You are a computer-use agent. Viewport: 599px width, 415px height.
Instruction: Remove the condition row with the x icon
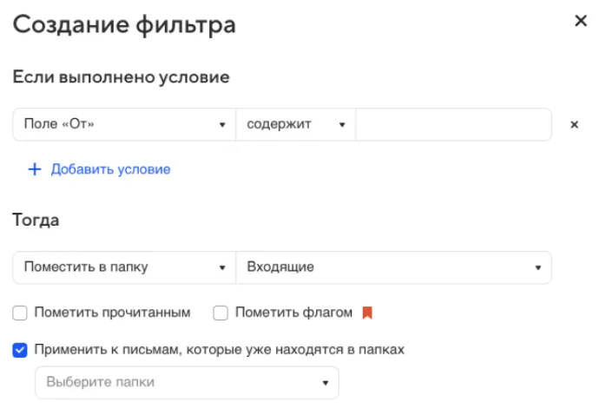[x=574, y=125]
